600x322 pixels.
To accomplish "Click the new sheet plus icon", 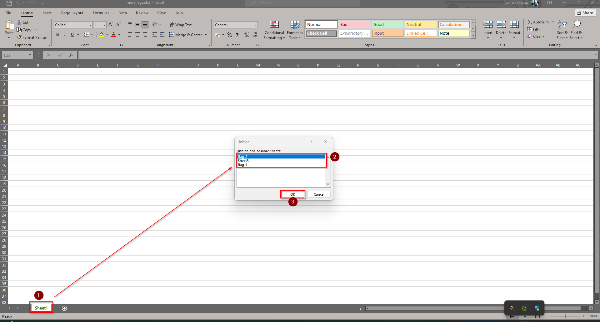I will [64, 308].
